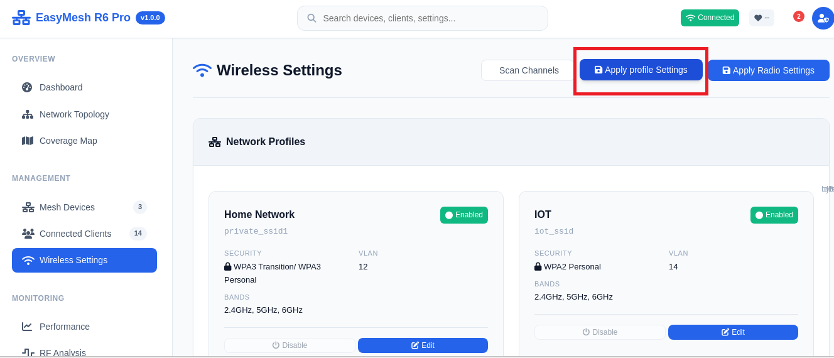Click the Coverage Map icon

click(28, 141)
